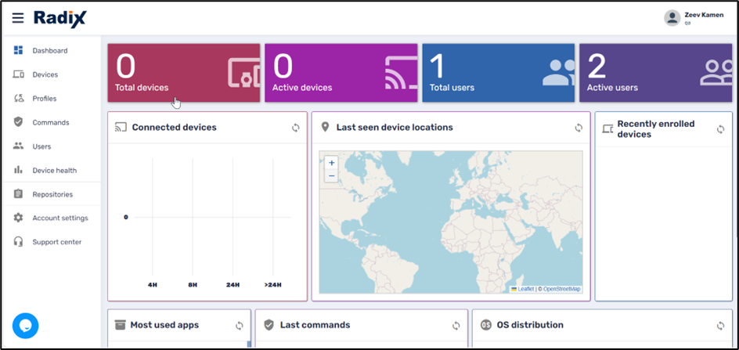The width and height of the screenshot is (739, 350).
Task: Select Commands from the sidebar
Action: pos(50,123)
